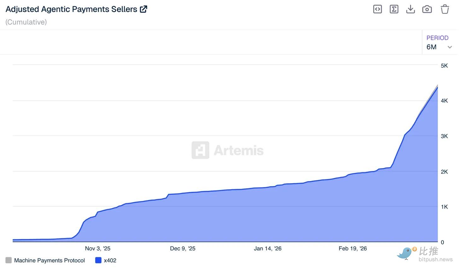The height and width of the screenshot is (268, 459).
Task: Click the embed code icon
Action: pyautogui.click(x=377, y=9)
